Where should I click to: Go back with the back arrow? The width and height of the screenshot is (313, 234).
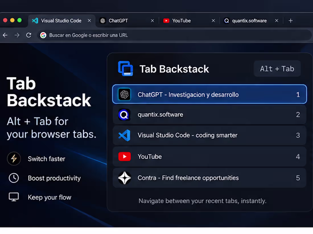pyautogui.click(x=5, y=35)
